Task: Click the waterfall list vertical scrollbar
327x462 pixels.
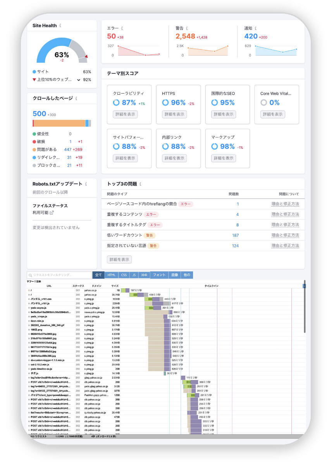Action: coord(304,307)
